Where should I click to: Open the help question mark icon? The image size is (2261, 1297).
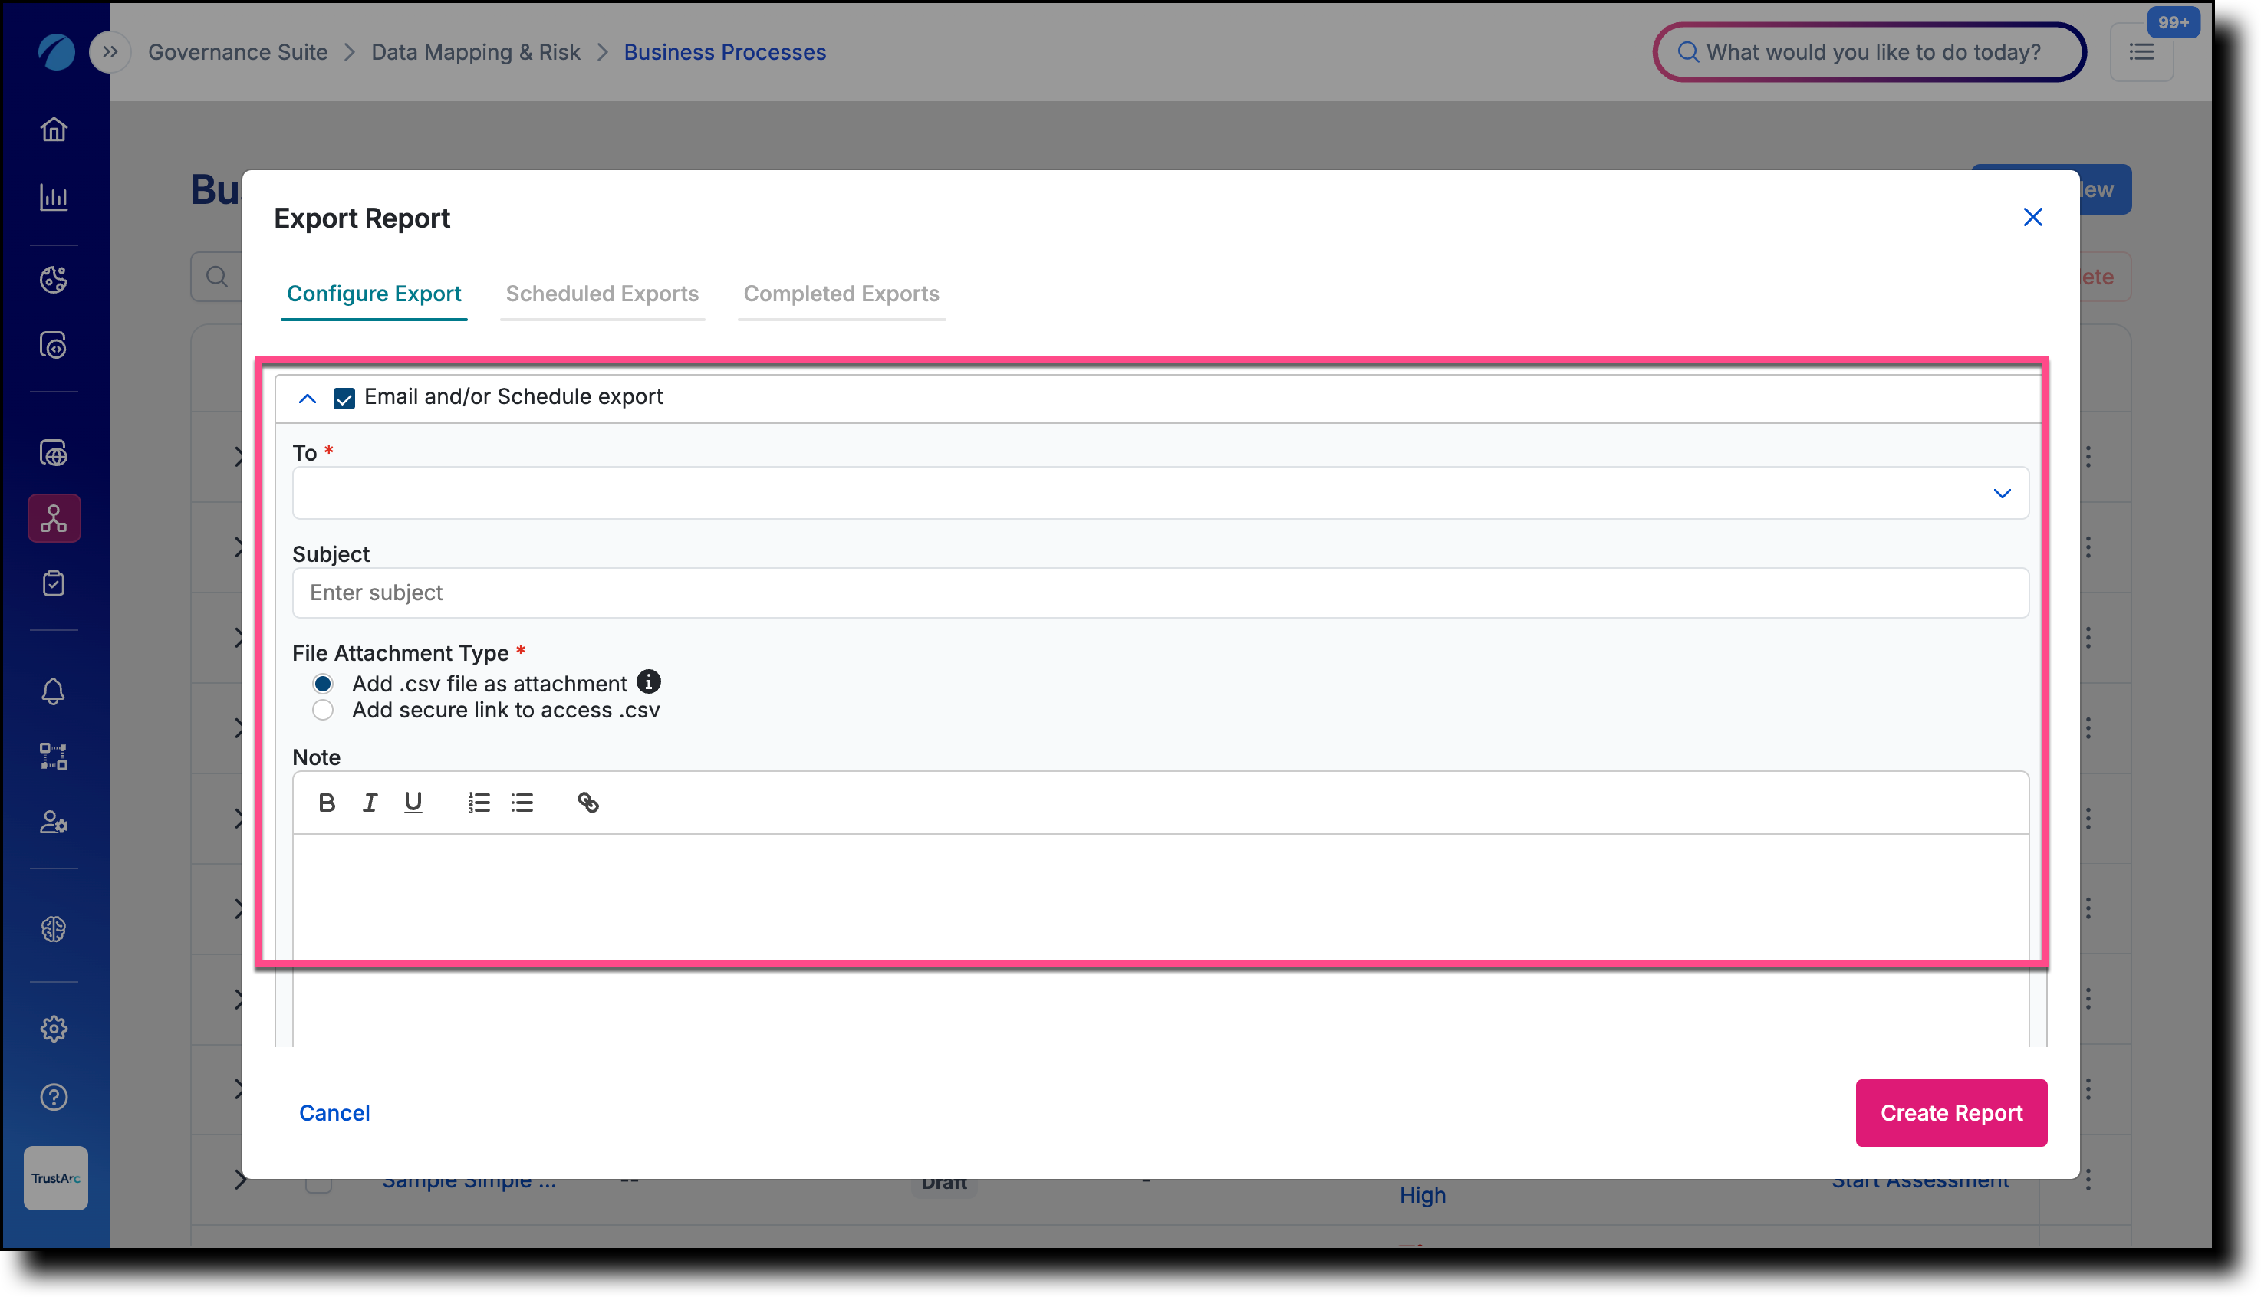54,1097
